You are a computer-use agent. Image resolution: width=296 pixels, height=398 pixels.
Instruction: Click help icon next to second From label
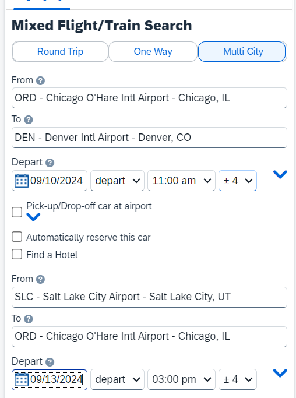[40, 280]
